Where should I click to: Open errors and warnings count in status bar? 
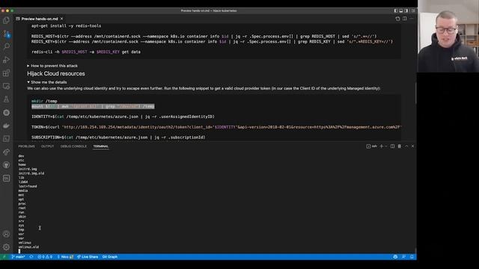[45, 257]
